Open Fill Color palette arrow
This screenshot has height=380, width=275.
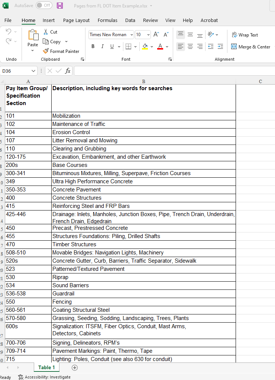coord(152,47)
